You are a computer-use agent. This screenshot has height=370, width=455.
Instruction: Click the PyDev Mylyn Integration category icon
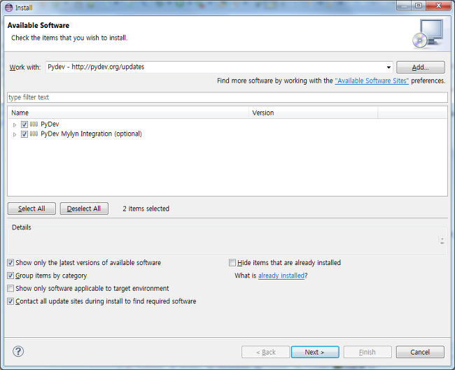(34, 134)
